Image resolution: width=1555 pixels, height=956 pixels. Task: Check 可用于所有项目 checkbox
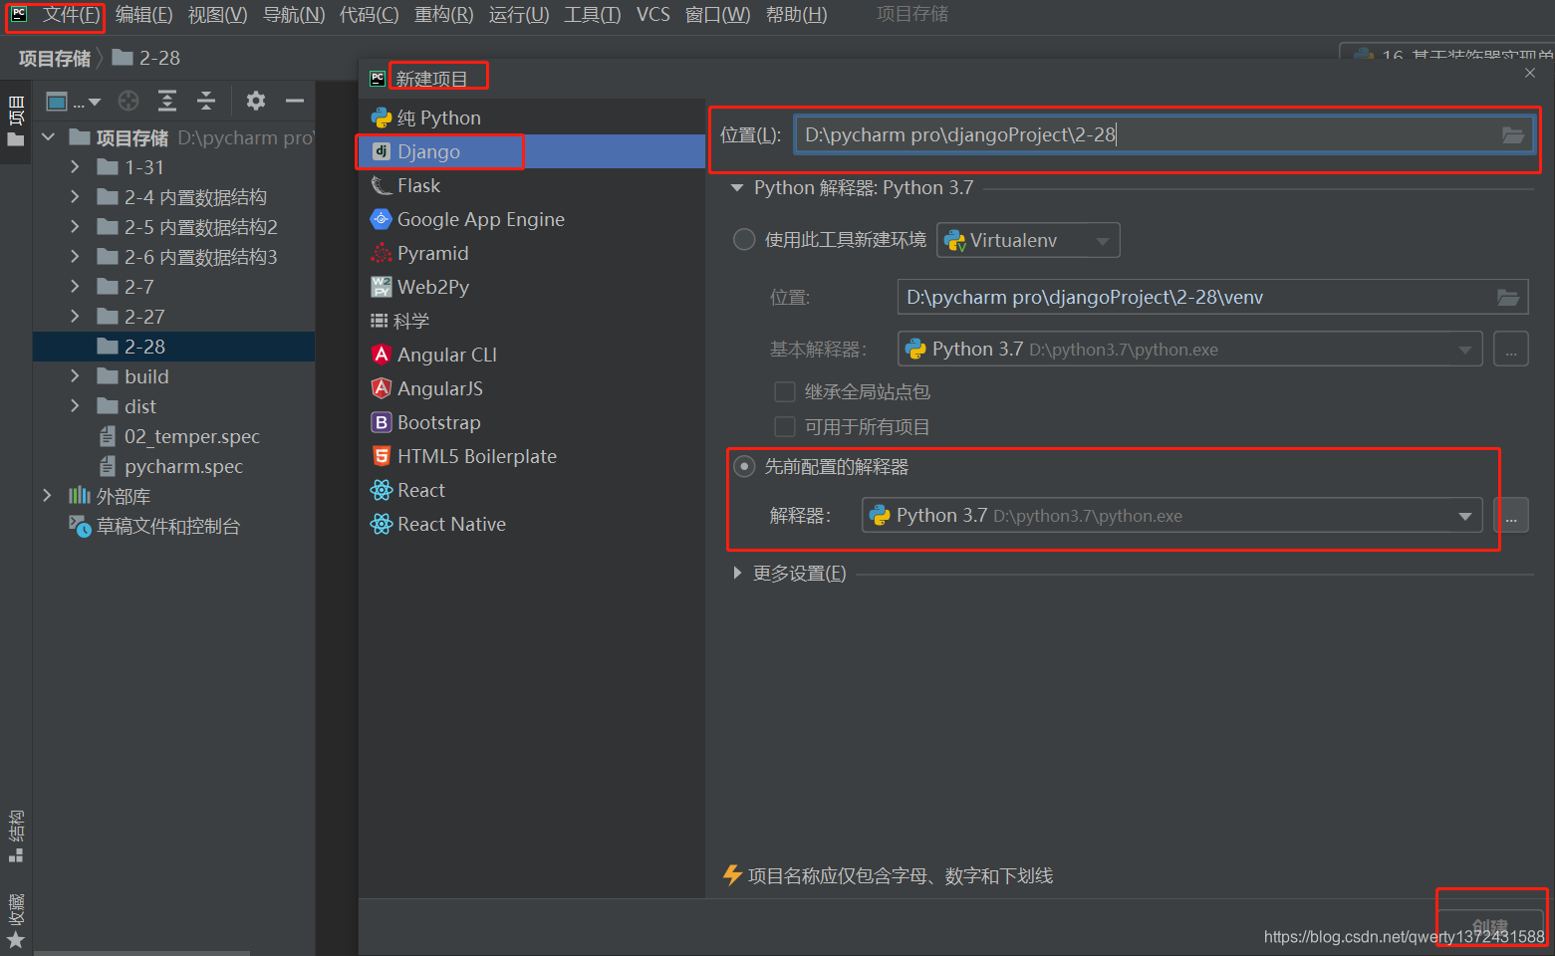[785, 427]
